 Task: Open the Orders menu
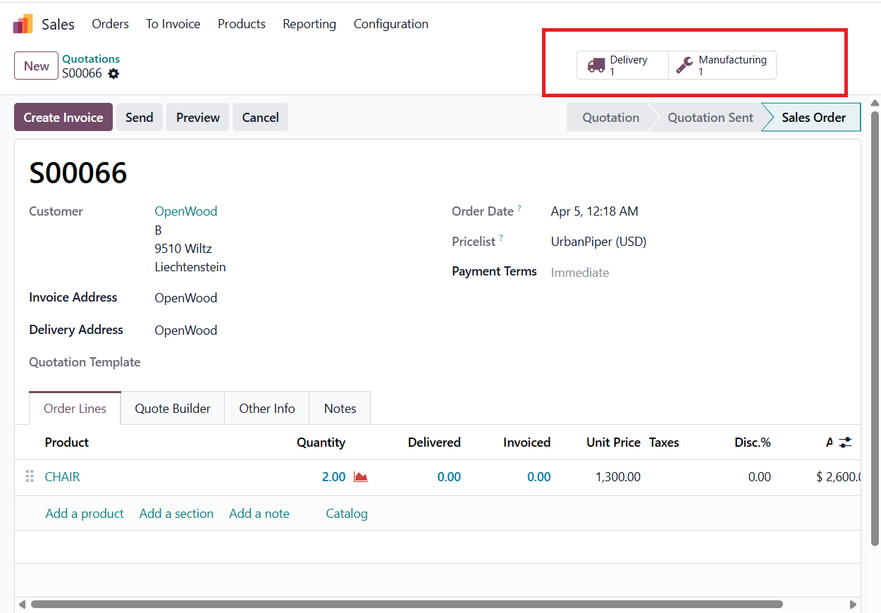pos(110,24)
